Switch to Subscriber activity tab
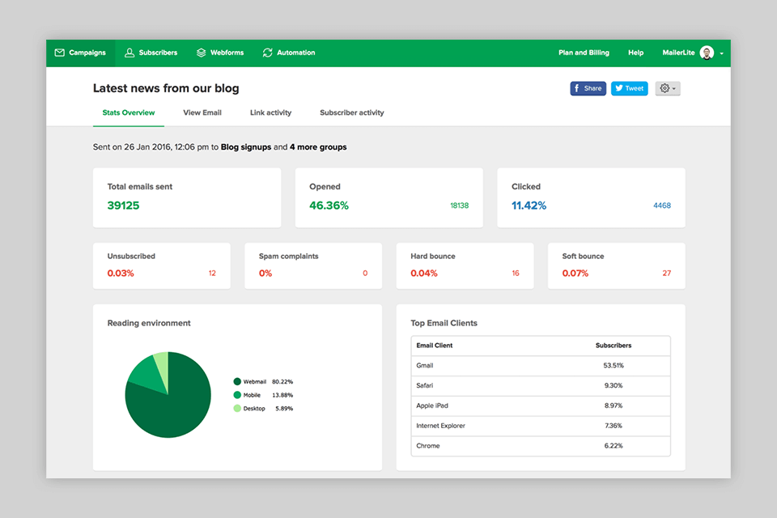777x518 pixels. (x=352, y=113)
